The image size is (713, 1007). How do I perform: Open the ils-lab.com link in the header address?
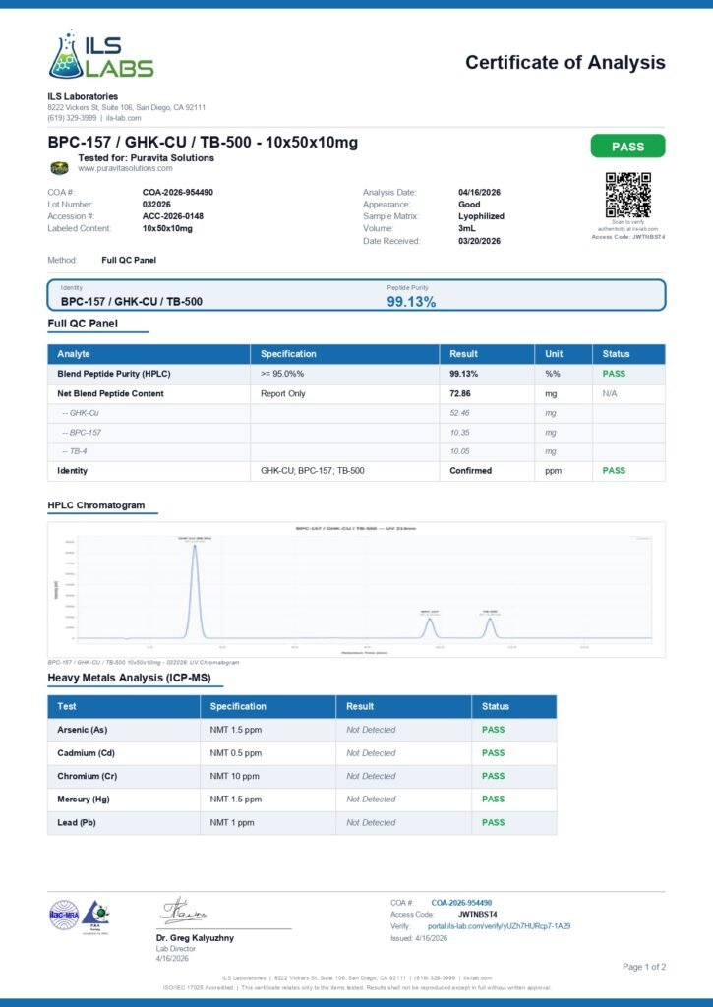pyautogui.click(x=123, y=118)
